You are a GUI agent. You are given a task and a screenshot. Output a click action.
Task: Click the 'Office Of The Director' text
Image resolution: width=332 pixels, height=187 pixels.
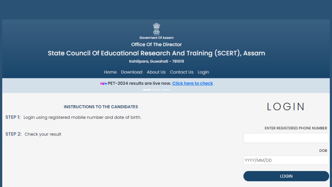click(156, 44)
